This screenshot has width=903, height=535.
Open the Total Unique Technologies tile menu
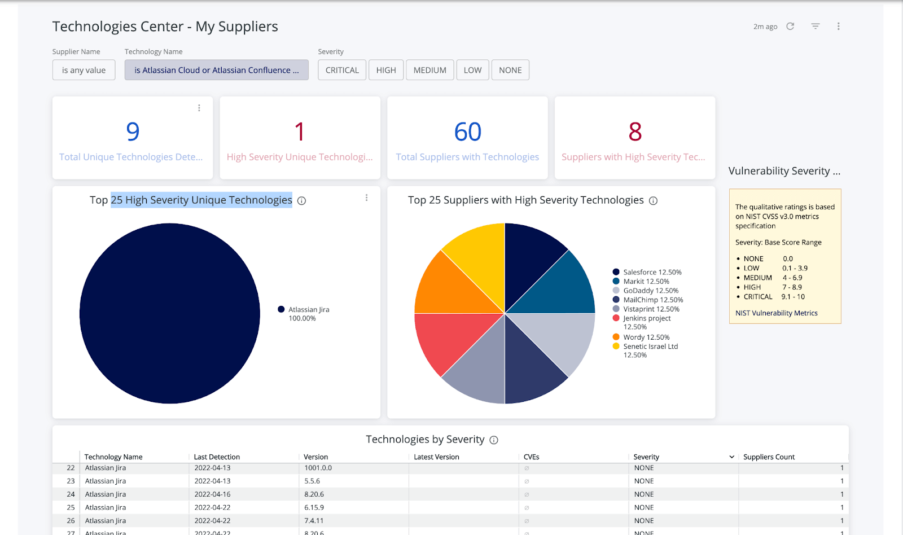coord(199,108)
